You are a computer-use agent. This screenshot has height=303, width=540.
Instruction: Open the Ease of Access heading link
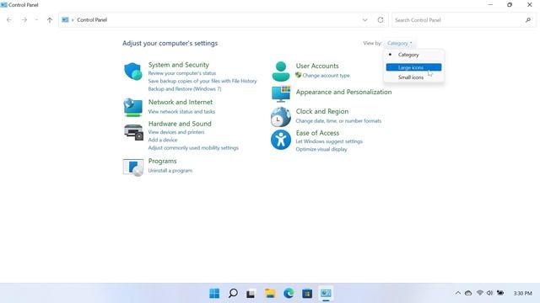click(317, 133)
